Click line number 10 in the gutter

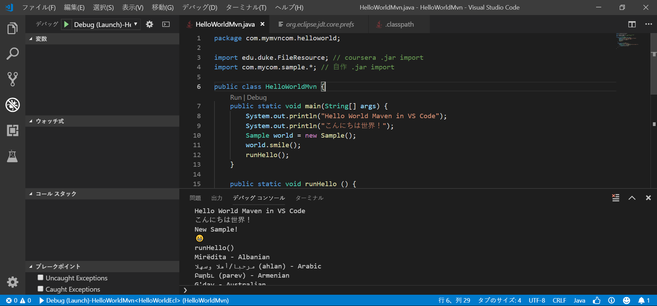[x=197, y=136]
